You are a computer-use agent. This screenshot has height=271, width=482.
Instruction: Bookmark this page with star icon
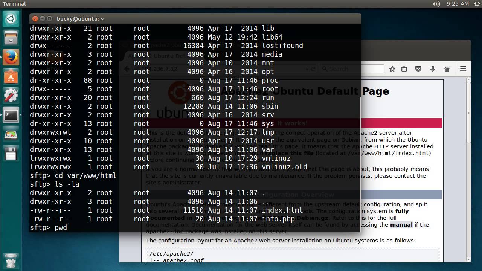[392, 69]
